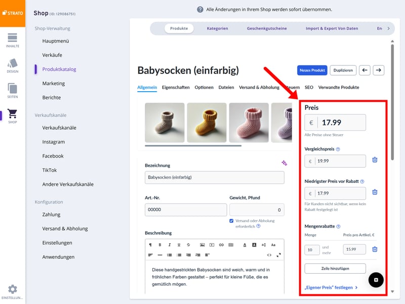Viewport: 405px width, 304px height.
Task: Toggle strikethrough formatting in editor
Action: coord(188,245)
